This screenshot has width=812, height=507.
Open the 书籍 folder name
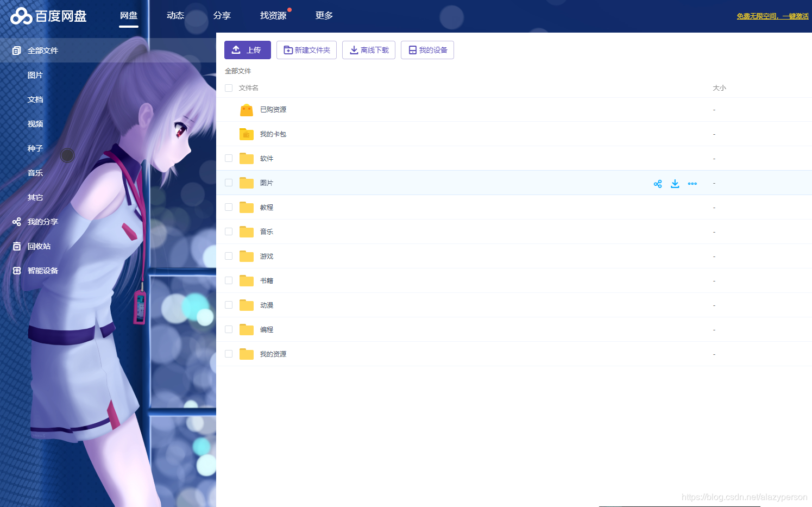click(267, 281)
